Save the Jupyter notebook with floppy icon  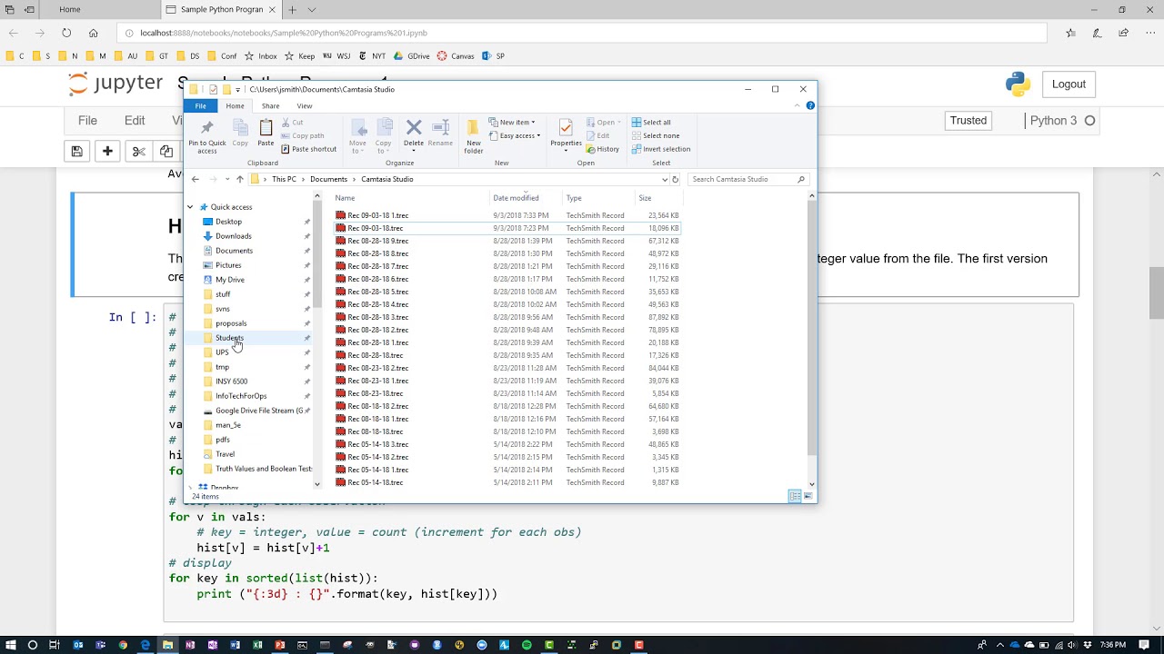[x=76, y=152]
